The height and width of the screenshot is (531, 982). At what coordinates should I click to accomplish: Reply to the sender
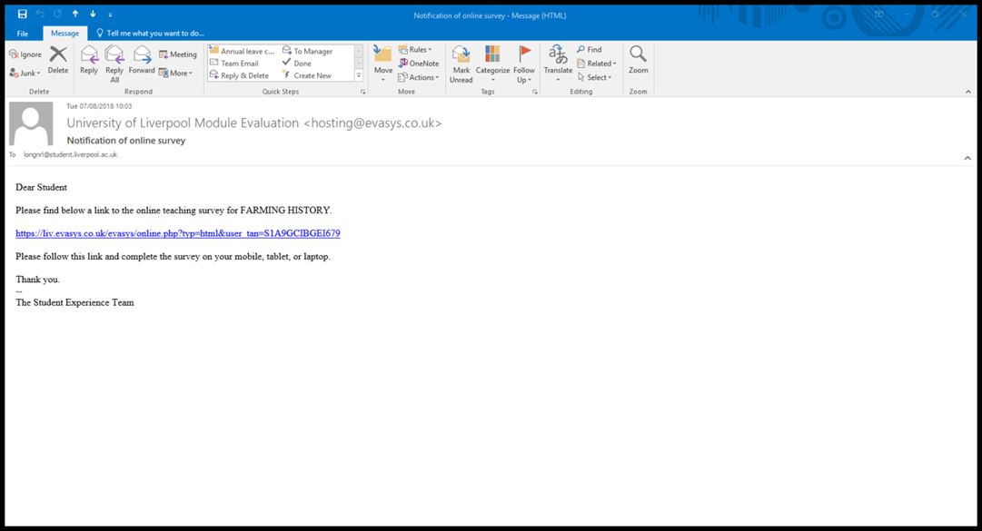[89, 60]
